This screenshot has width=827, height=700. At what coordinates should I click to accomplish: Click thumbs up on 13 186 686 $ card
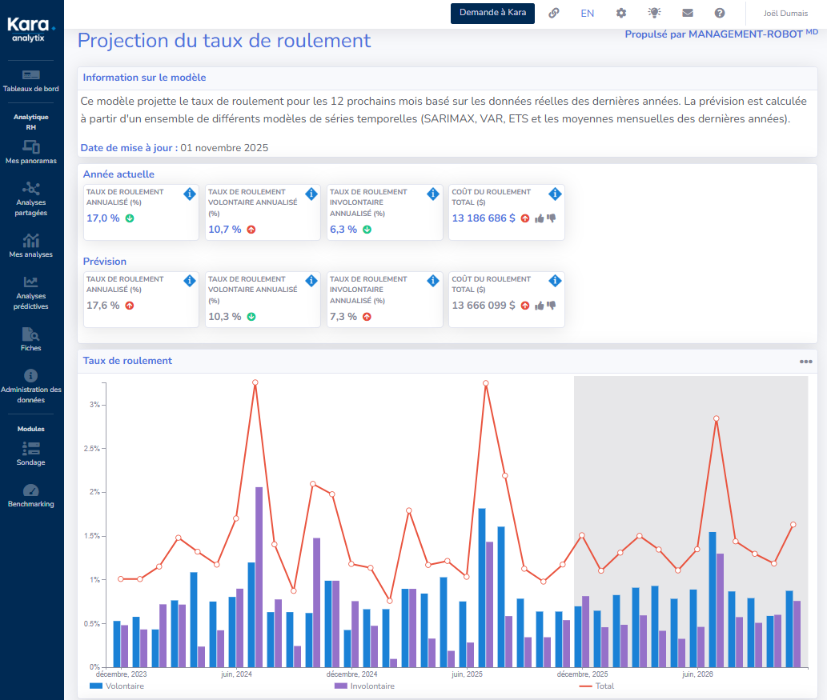coord(539,218)
